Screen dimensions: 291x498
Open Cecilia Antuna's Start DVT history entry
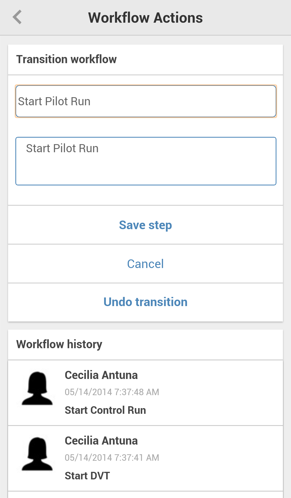tap(145, 458)
